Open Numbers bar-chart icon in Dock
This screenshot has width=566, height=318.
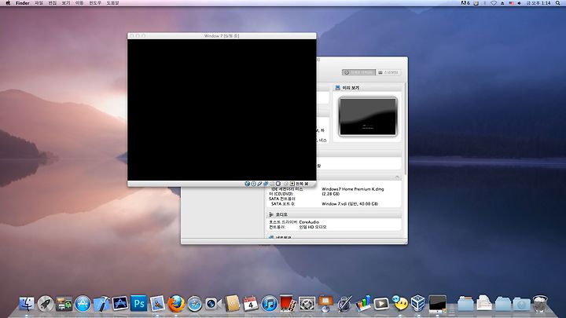tap(362, 304)
